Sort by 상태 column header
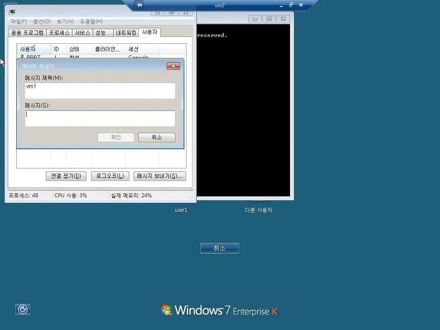The image size is (440, 330). [x=79, y=49]
